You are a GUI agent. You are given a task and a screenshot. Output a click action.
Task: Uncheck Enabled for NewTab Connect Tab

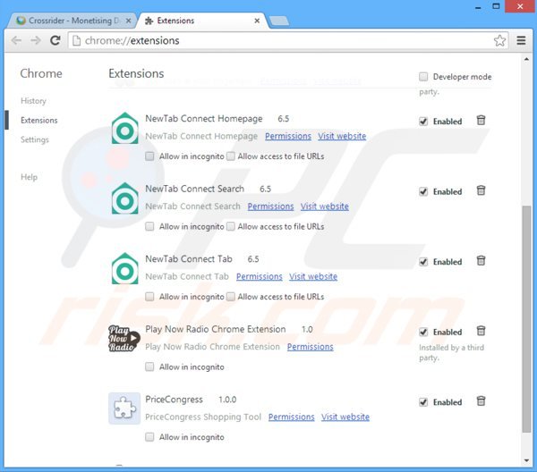423,262
